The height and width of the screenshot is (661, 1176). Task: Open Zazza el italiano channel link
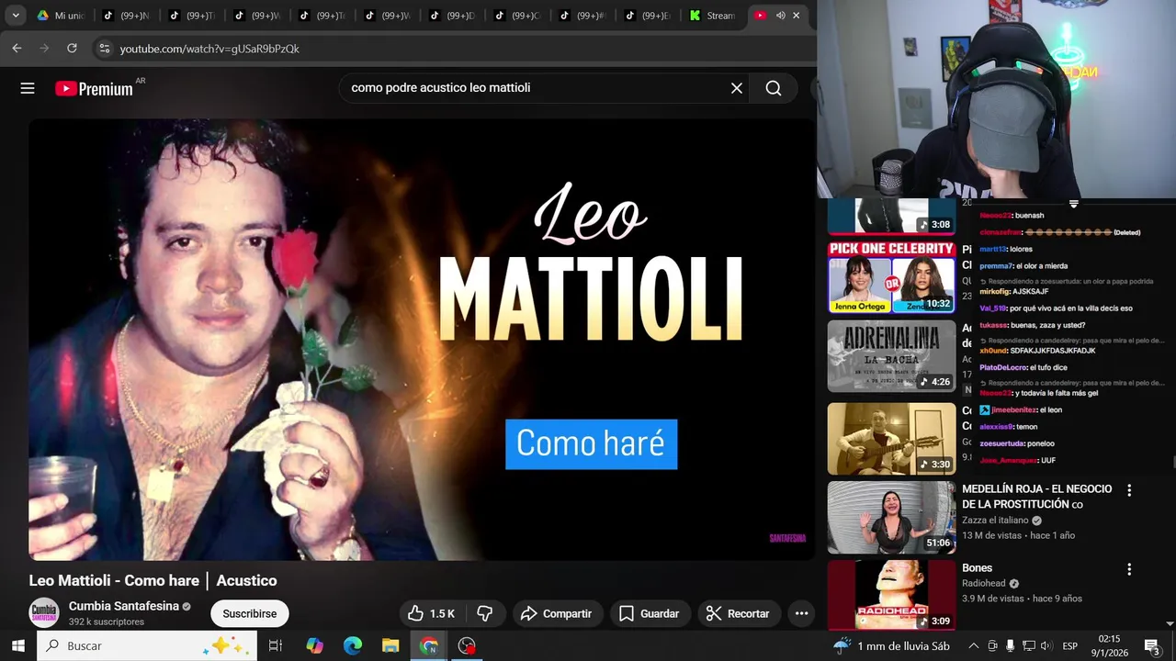click(997, 520)
